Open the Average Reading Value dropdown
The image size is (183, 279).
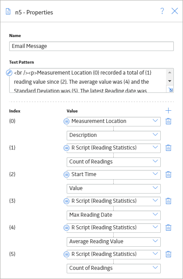(114, 242)
